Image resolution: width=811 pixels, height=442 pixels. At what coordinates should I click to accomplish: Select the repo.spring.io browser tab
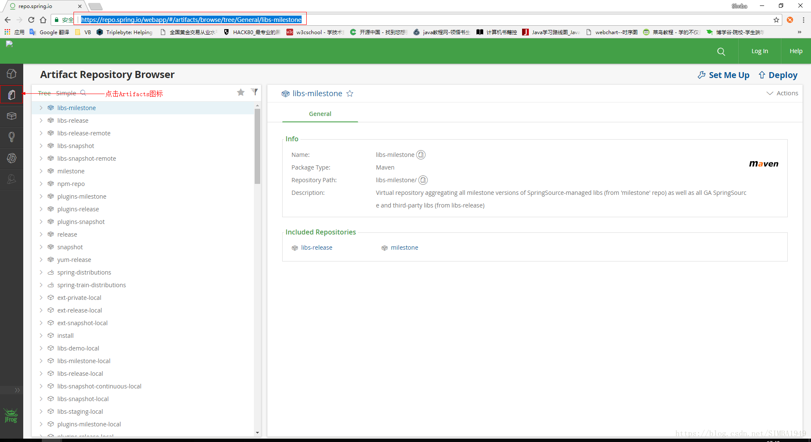point(44,6)
